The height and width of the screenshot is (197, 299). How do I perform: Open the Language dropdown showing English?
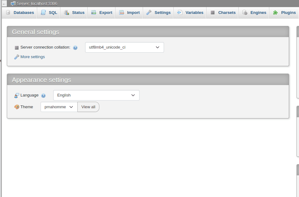tap(96, 95)
